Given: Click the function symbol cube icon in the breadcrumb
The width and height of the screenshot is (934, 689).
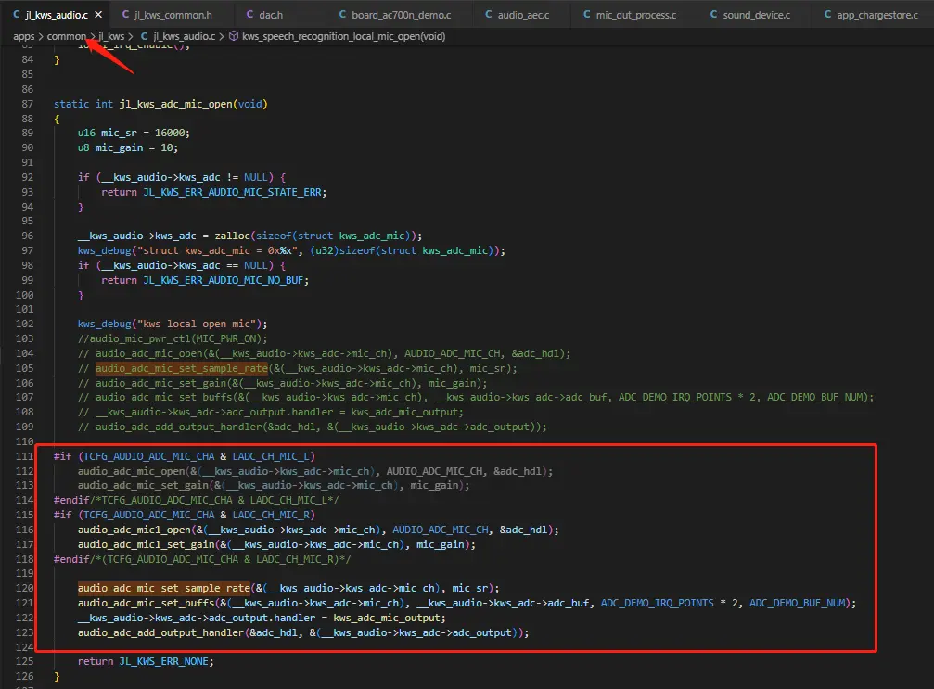Looking at the screenshot, I should [234, 36].
